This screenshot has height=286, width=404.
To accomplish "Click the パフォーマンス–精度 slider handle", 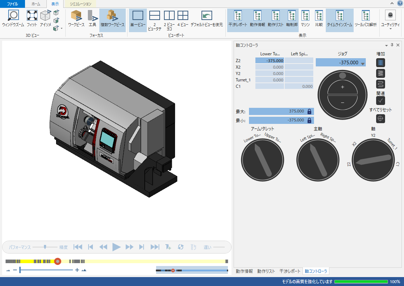I will click(45, 247).
